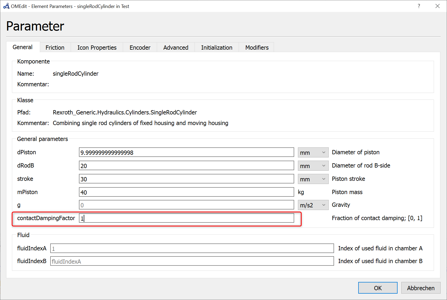This screenshot has width=447, height=300.
Task: Click the 'Diameter of rod B-side' description
Action: coord(361,166)
